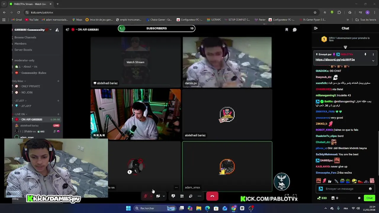Open Tous les favoris folder
This screenshot has width=379, height=213.
point(366,20)
